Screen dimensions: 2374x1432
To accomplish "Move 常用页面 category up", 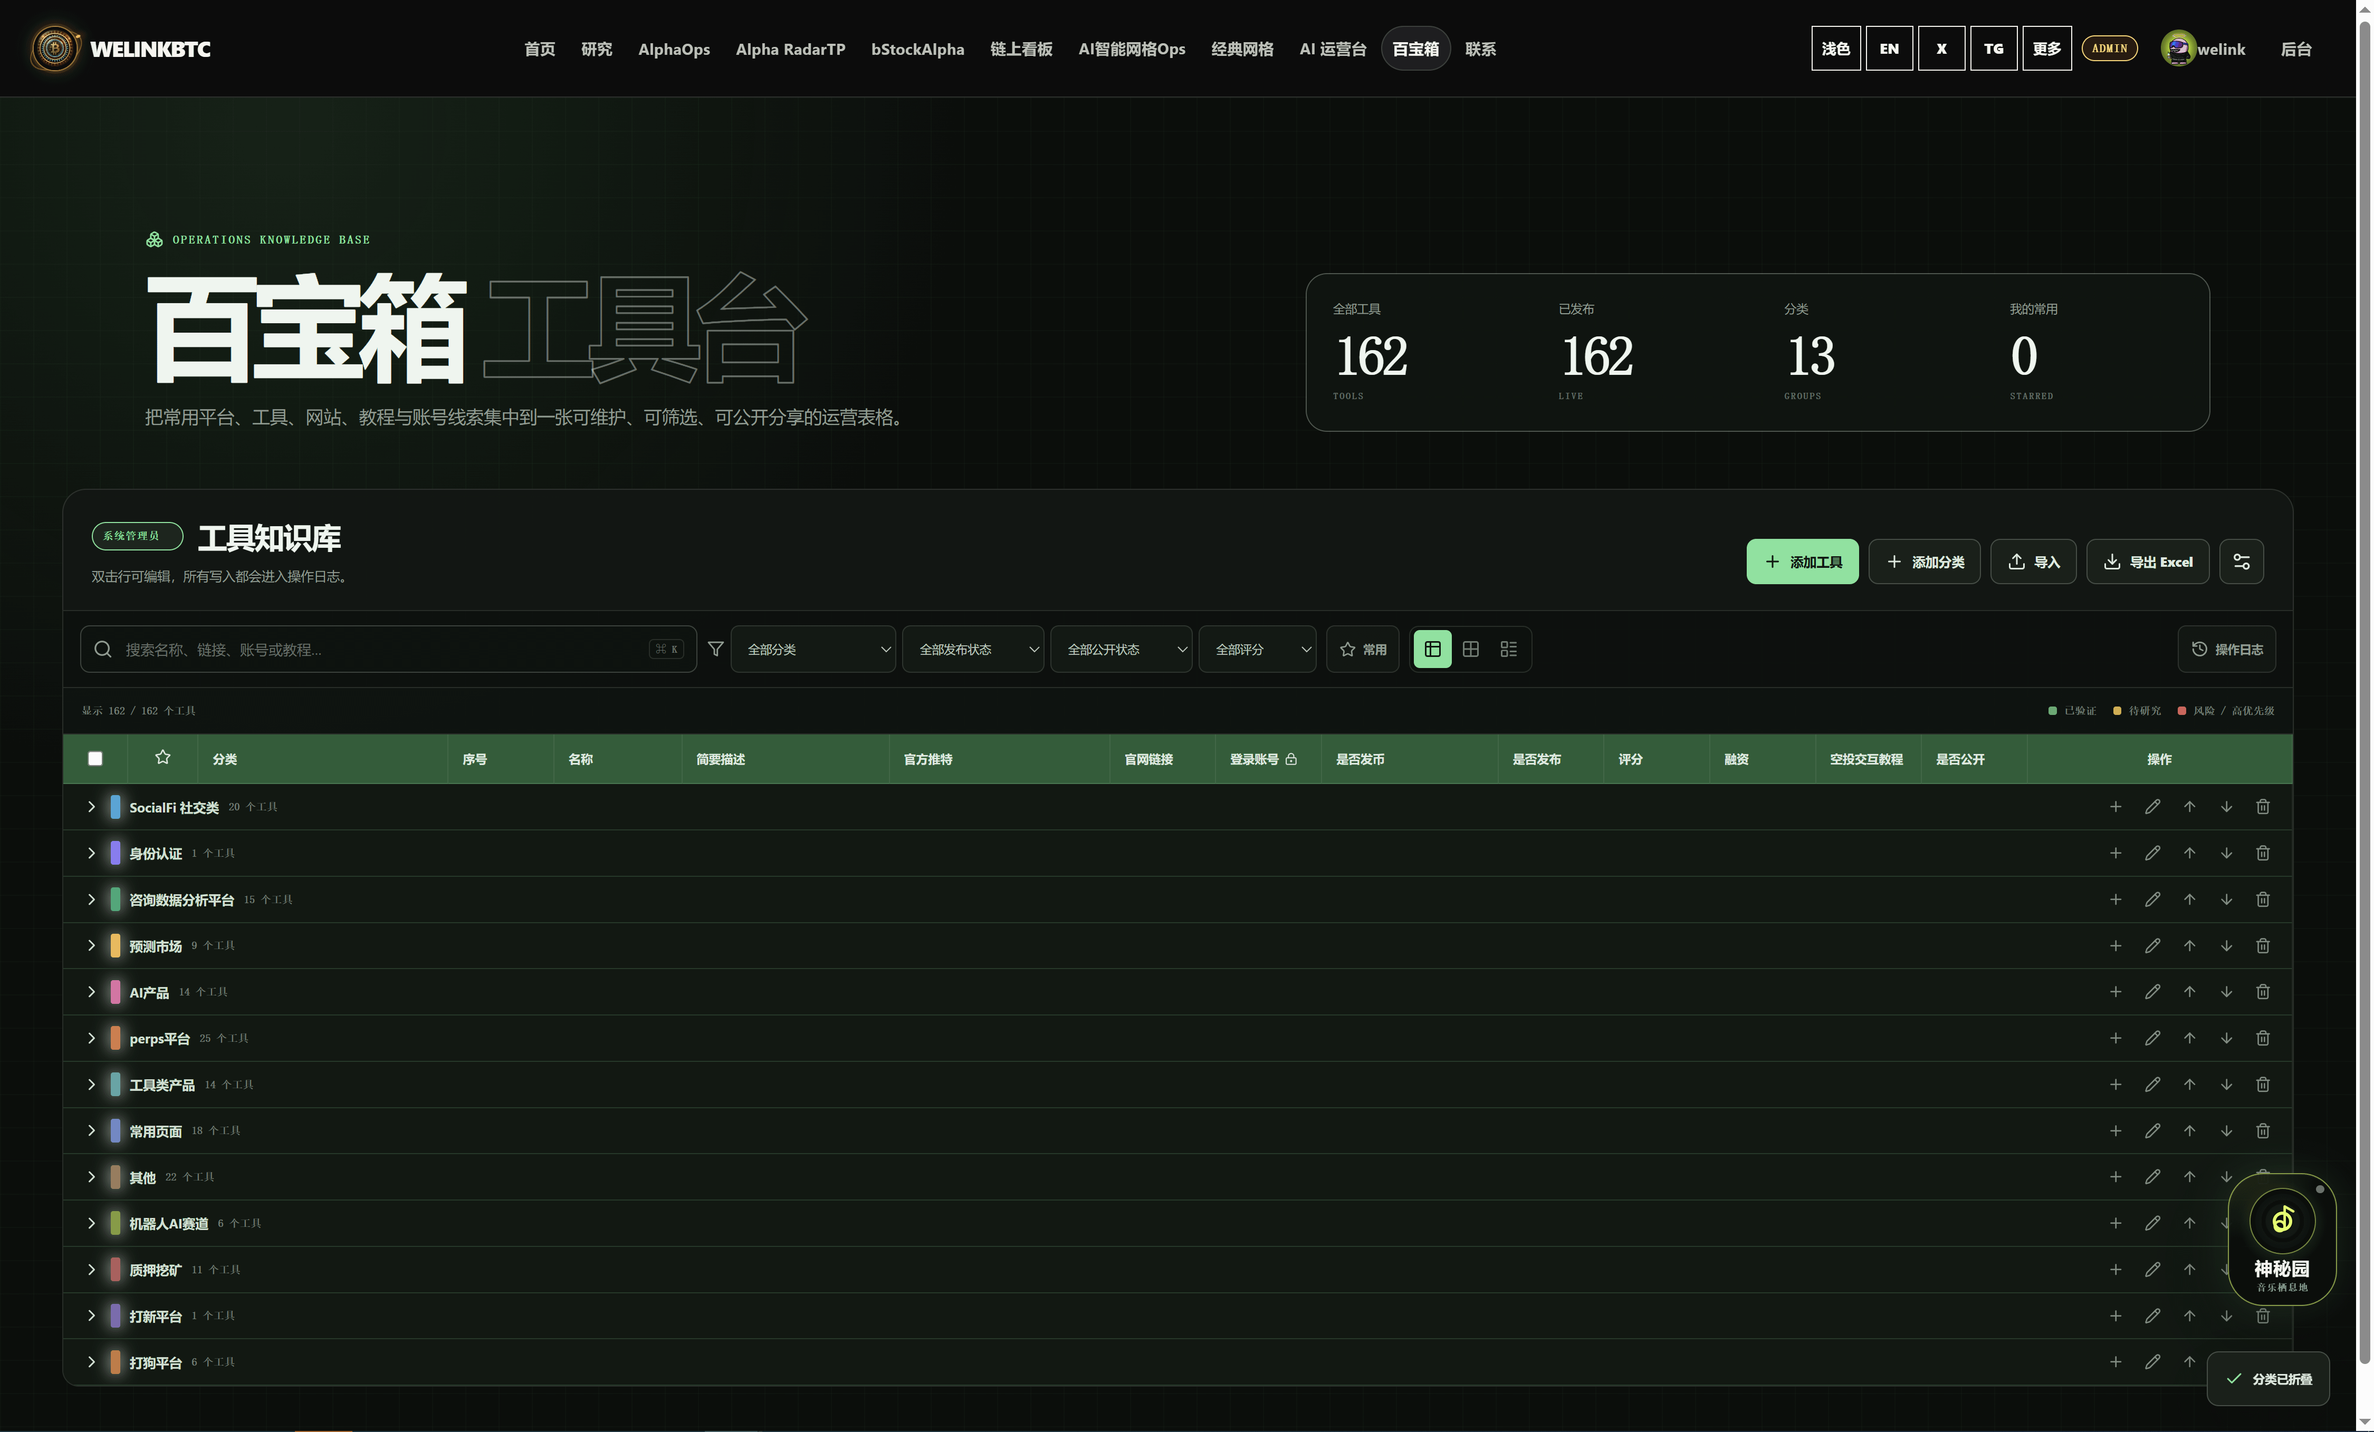I will pyautogui.click(x=2189, y=1130).
